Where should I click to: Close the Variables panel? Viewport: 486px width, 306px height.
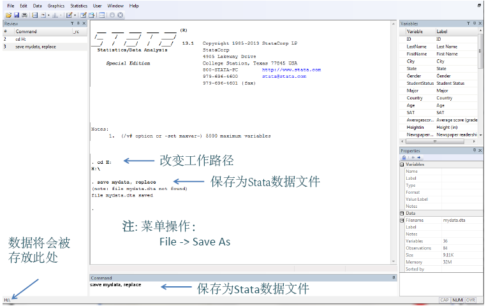480,24
